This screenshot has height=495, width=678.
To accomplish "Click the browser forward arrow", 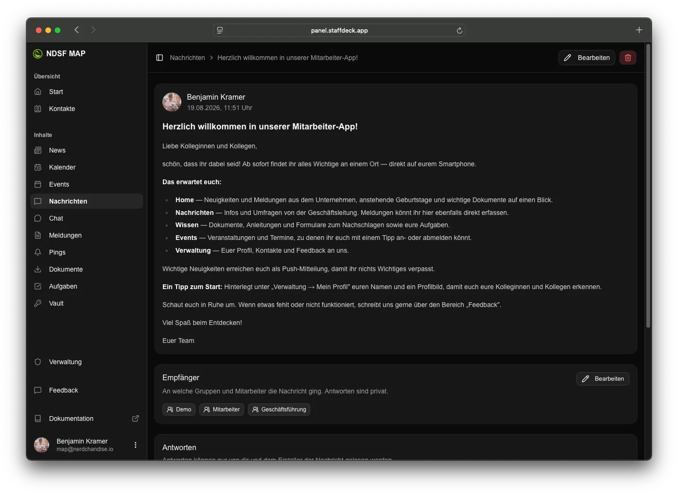I will pyautogui.click(x=93, y=30).
